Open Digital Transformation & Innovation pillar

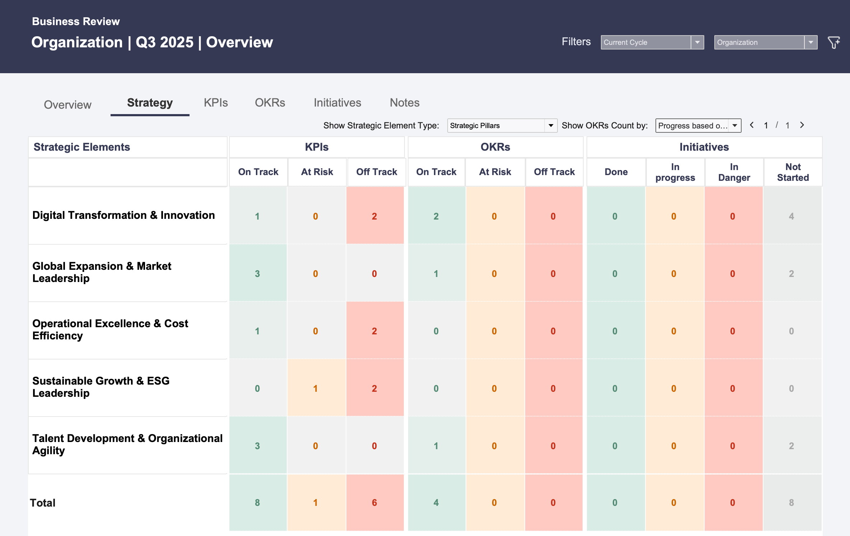pyautogui.click(x=123, y=215)
